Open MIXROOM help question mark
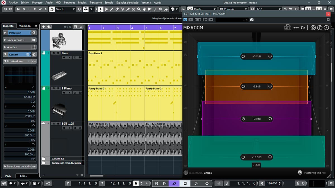The image size is (335, 188). (x=326, y=28)
